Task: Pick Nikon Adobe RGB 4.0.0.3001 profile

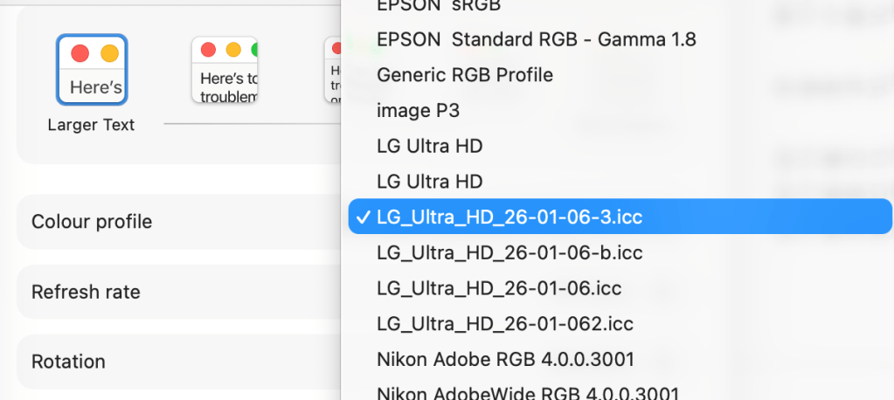Action: coord(505,359)
